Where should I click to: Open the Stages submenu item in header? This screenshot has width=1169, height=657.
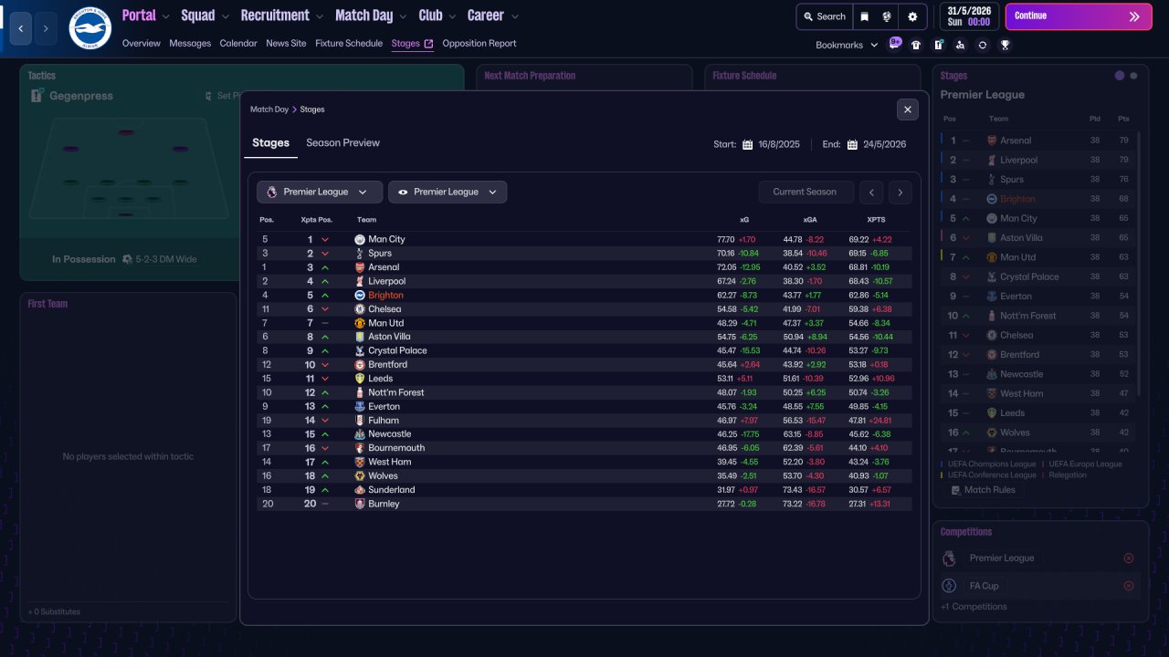[412, 43]
